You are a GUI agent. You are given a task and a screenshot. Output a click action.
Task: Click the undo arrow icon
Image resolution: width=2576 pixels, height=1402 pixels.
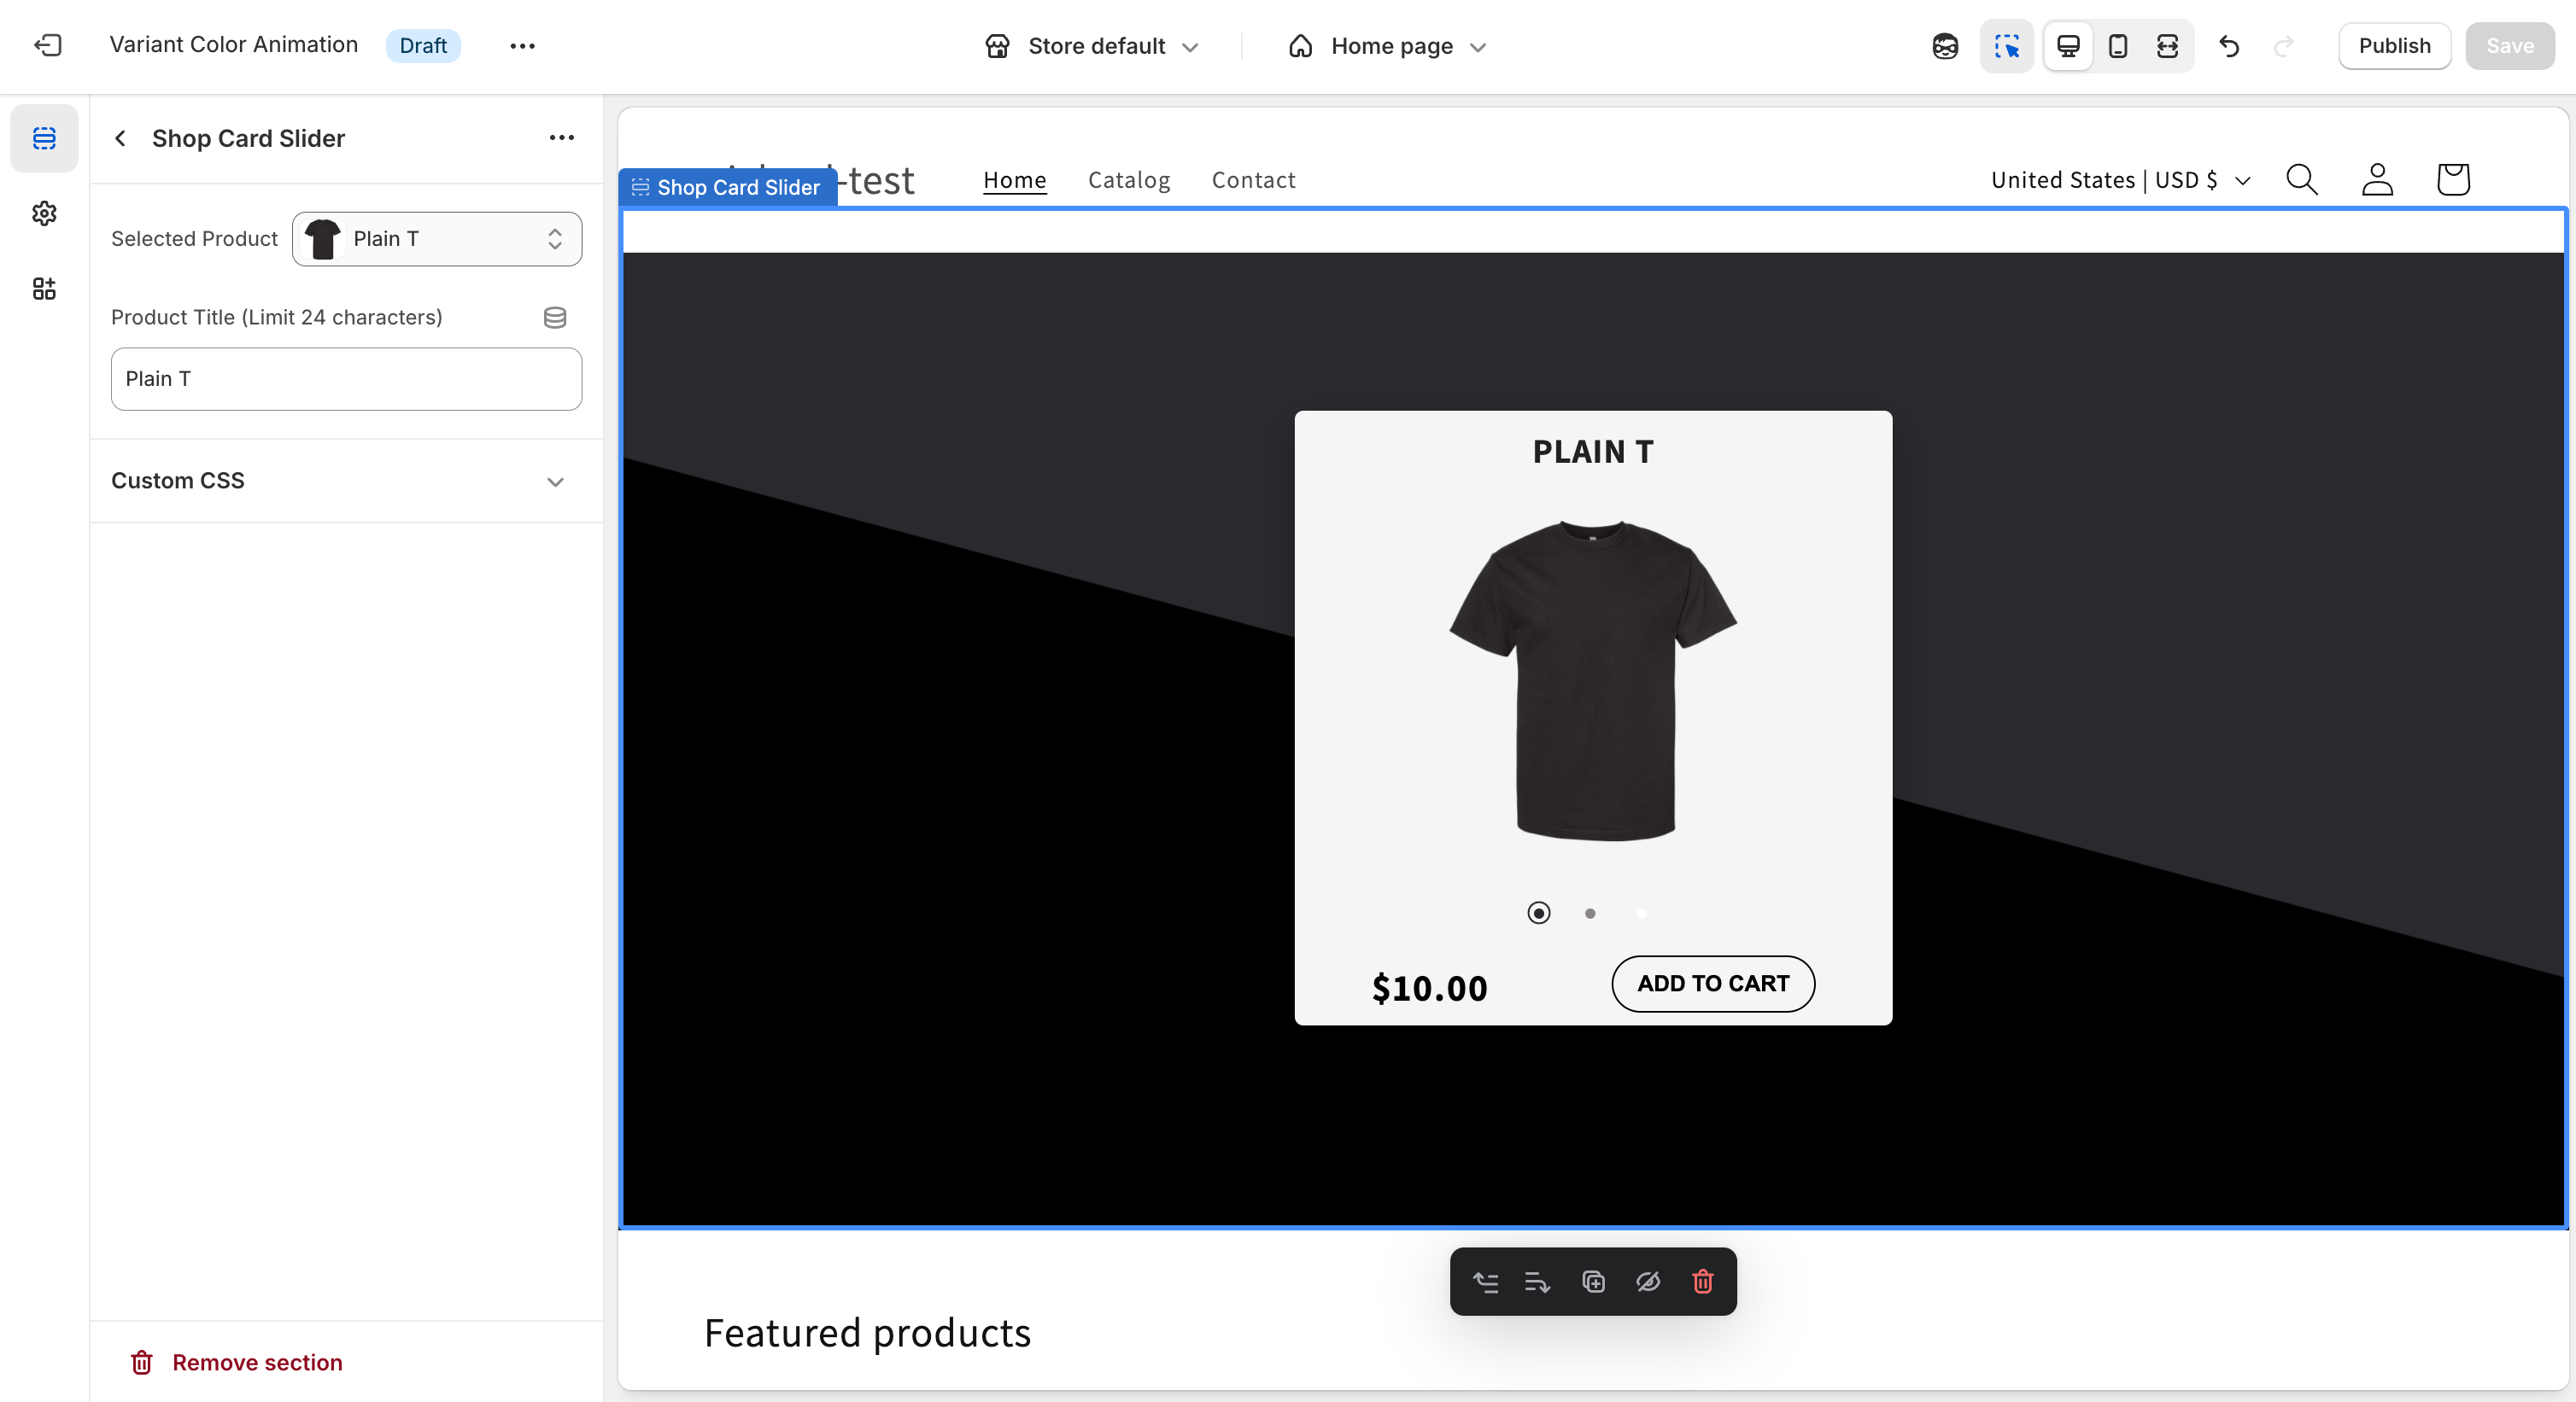tap(2229, 46)
